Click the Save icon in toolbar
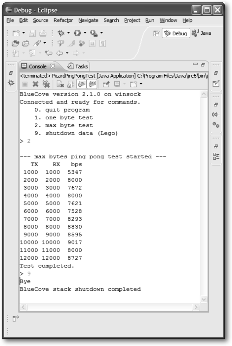Viewport: 232px width, 346px height. tap(32, 33)
